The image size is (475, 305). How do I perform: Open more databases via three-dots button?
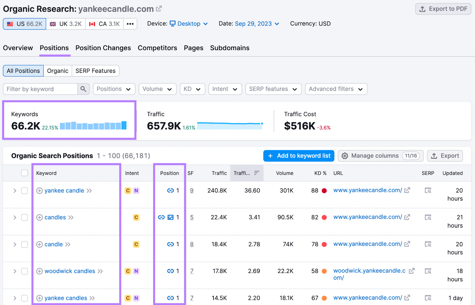(130, 24)
